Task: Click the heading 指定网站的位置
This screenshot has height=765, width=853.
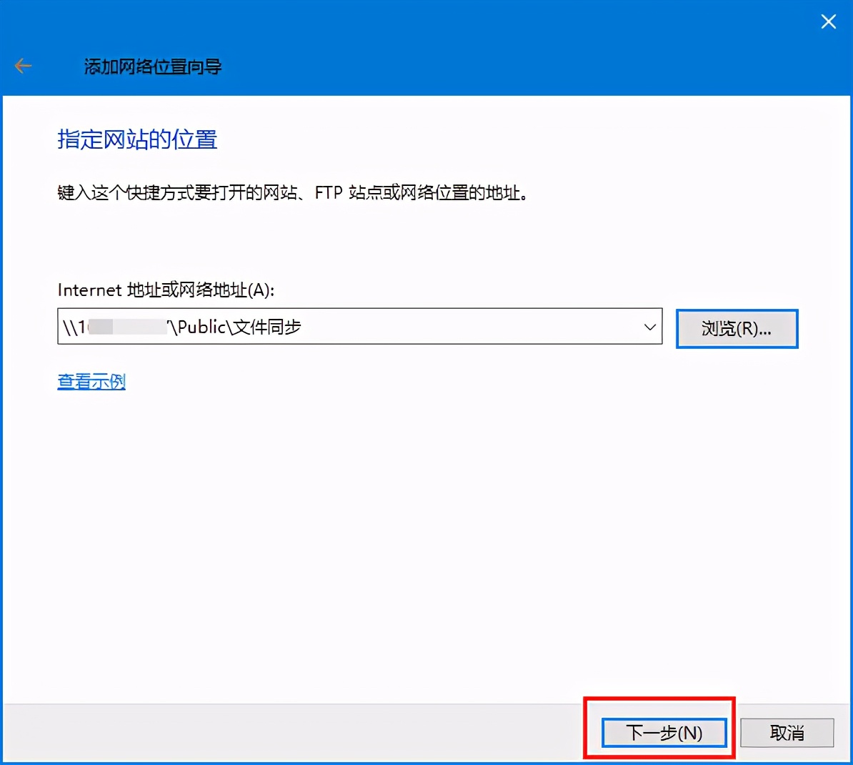Action: (137, 140)
